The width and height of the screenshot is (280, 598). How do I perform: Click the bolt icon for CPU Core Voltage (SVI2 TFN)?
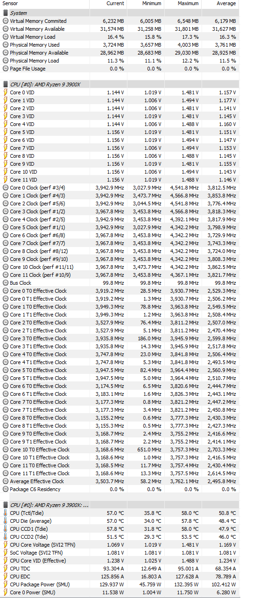6,545
